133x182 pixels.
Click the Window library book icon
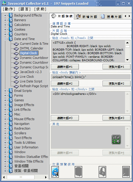coord(11,152)
